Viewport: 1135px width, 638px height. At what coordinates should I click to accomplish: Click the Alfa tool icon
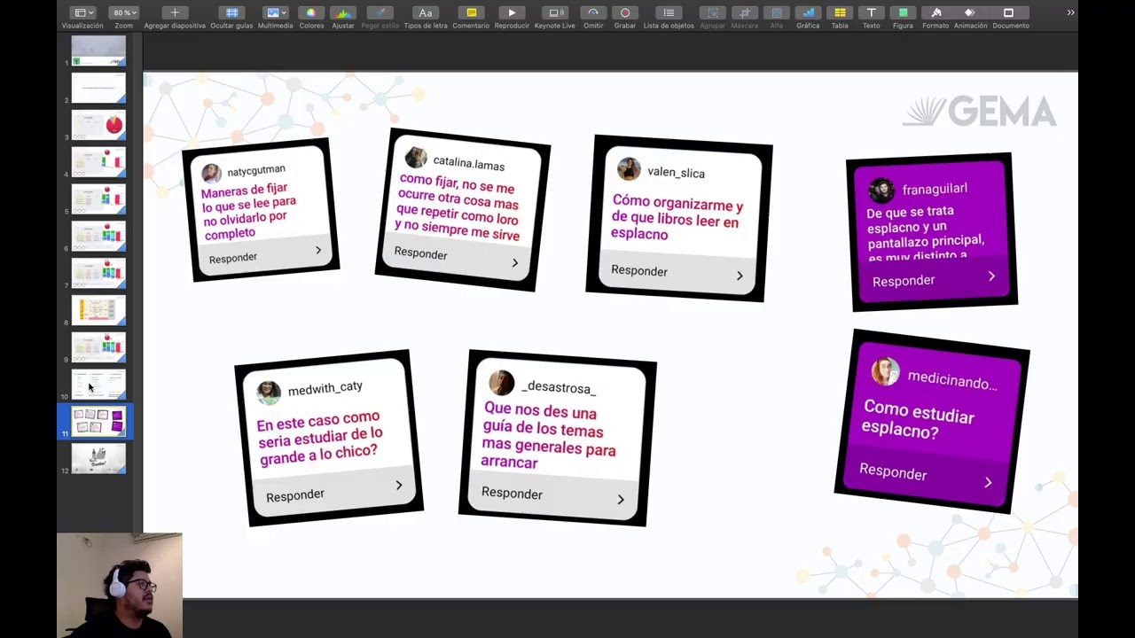coord(777,12)
